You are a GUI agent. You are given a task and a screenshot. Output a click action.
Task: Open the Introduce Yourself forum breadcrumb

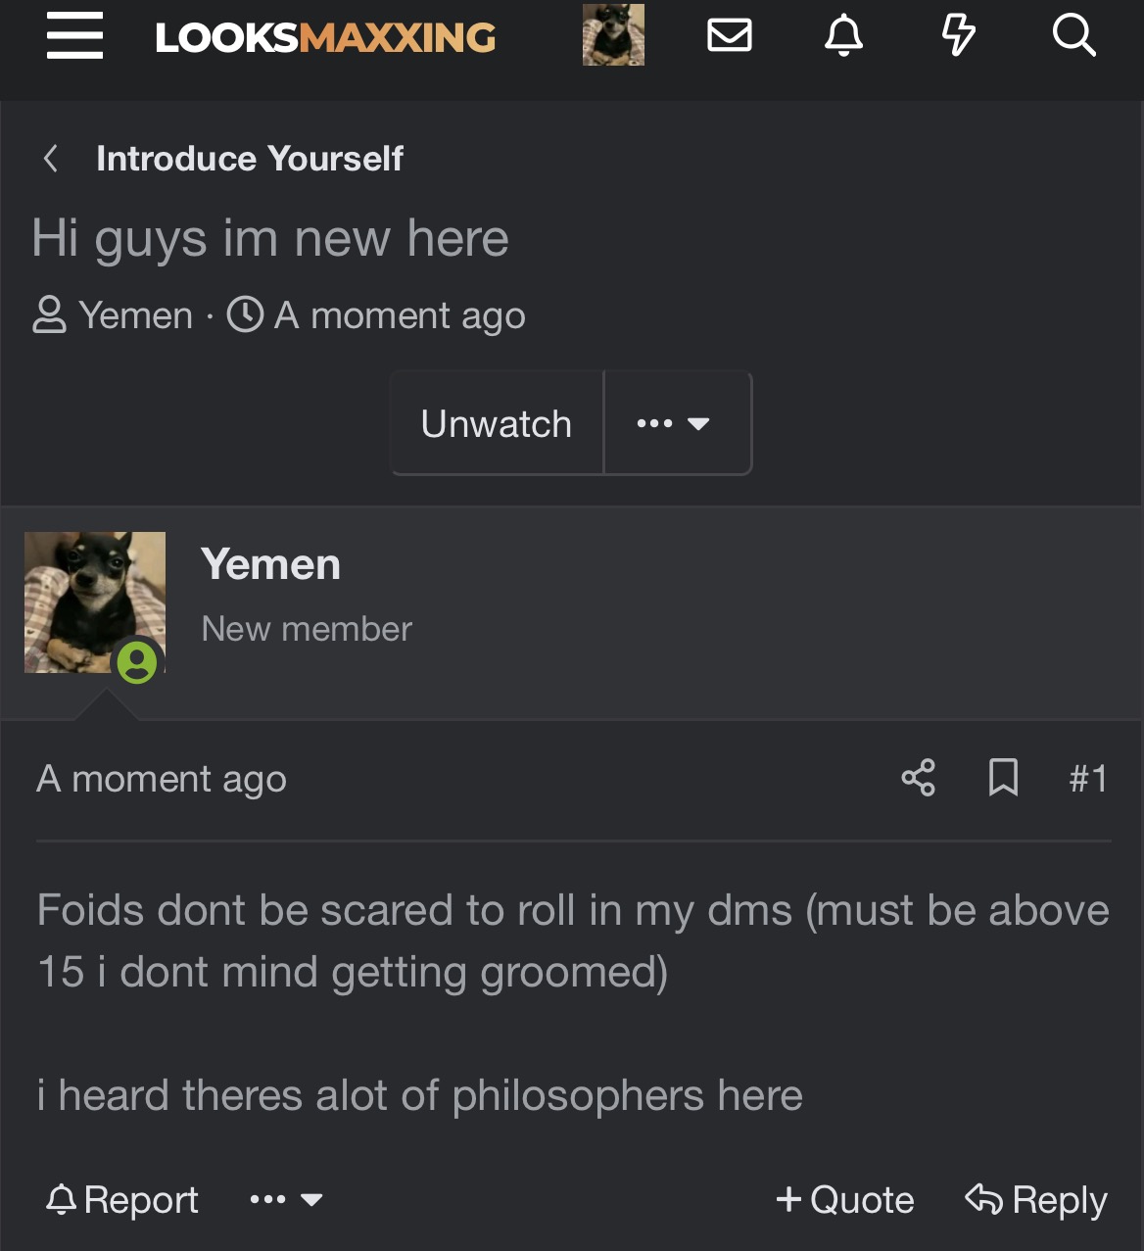250,159
